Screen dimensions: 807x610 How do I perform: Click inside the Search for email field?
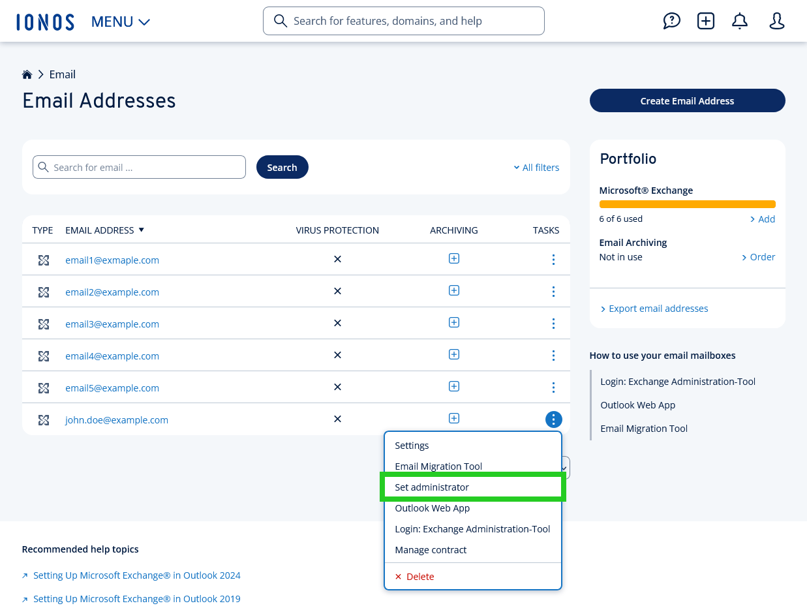tap(139, 167)
